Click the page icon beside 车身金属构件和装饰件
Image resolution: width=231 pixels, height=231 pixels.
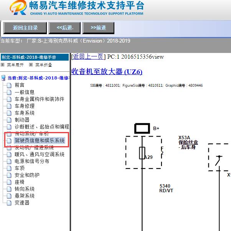click(9, 99)
